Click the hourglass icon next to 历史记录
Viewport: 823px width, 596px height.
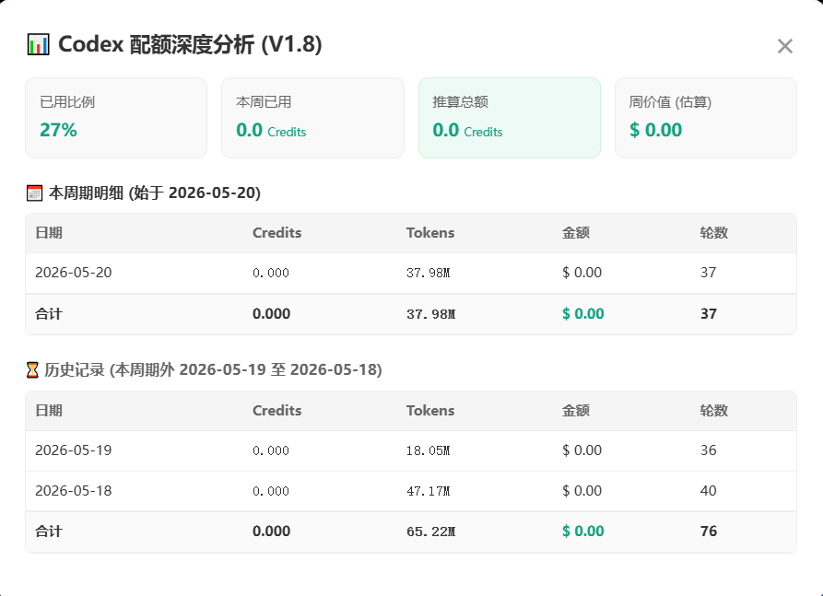tap(32, 370)
